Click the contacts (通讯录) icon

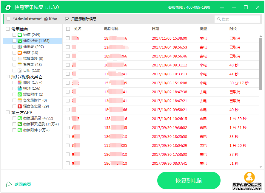click(x=20, y=47)
